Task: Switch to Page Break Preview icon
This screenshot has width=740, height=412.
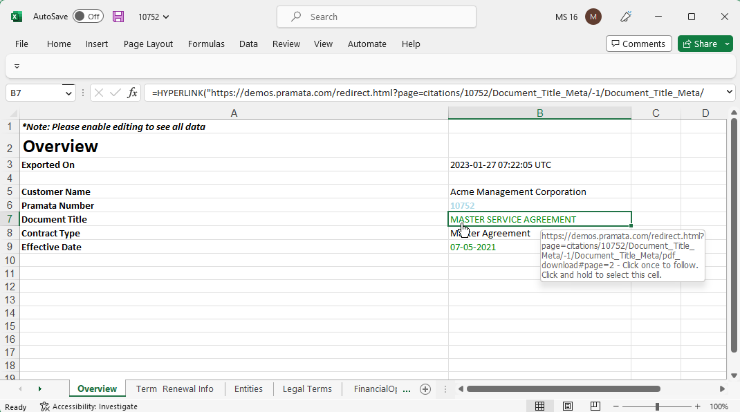Action: tap(595, 406)
